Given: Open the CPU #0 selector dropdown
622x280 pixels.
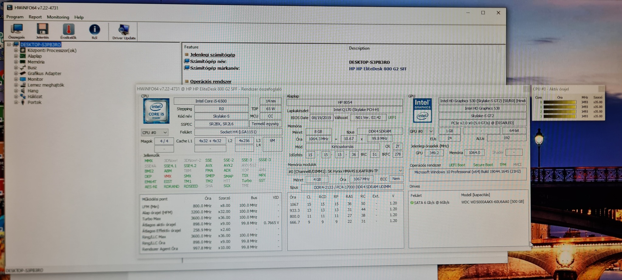Looking at the screenshot, I should [x=165, y=132].
